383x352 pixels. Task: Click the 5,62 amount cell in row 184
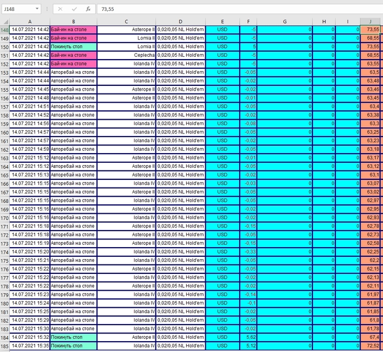coord(248,337)
